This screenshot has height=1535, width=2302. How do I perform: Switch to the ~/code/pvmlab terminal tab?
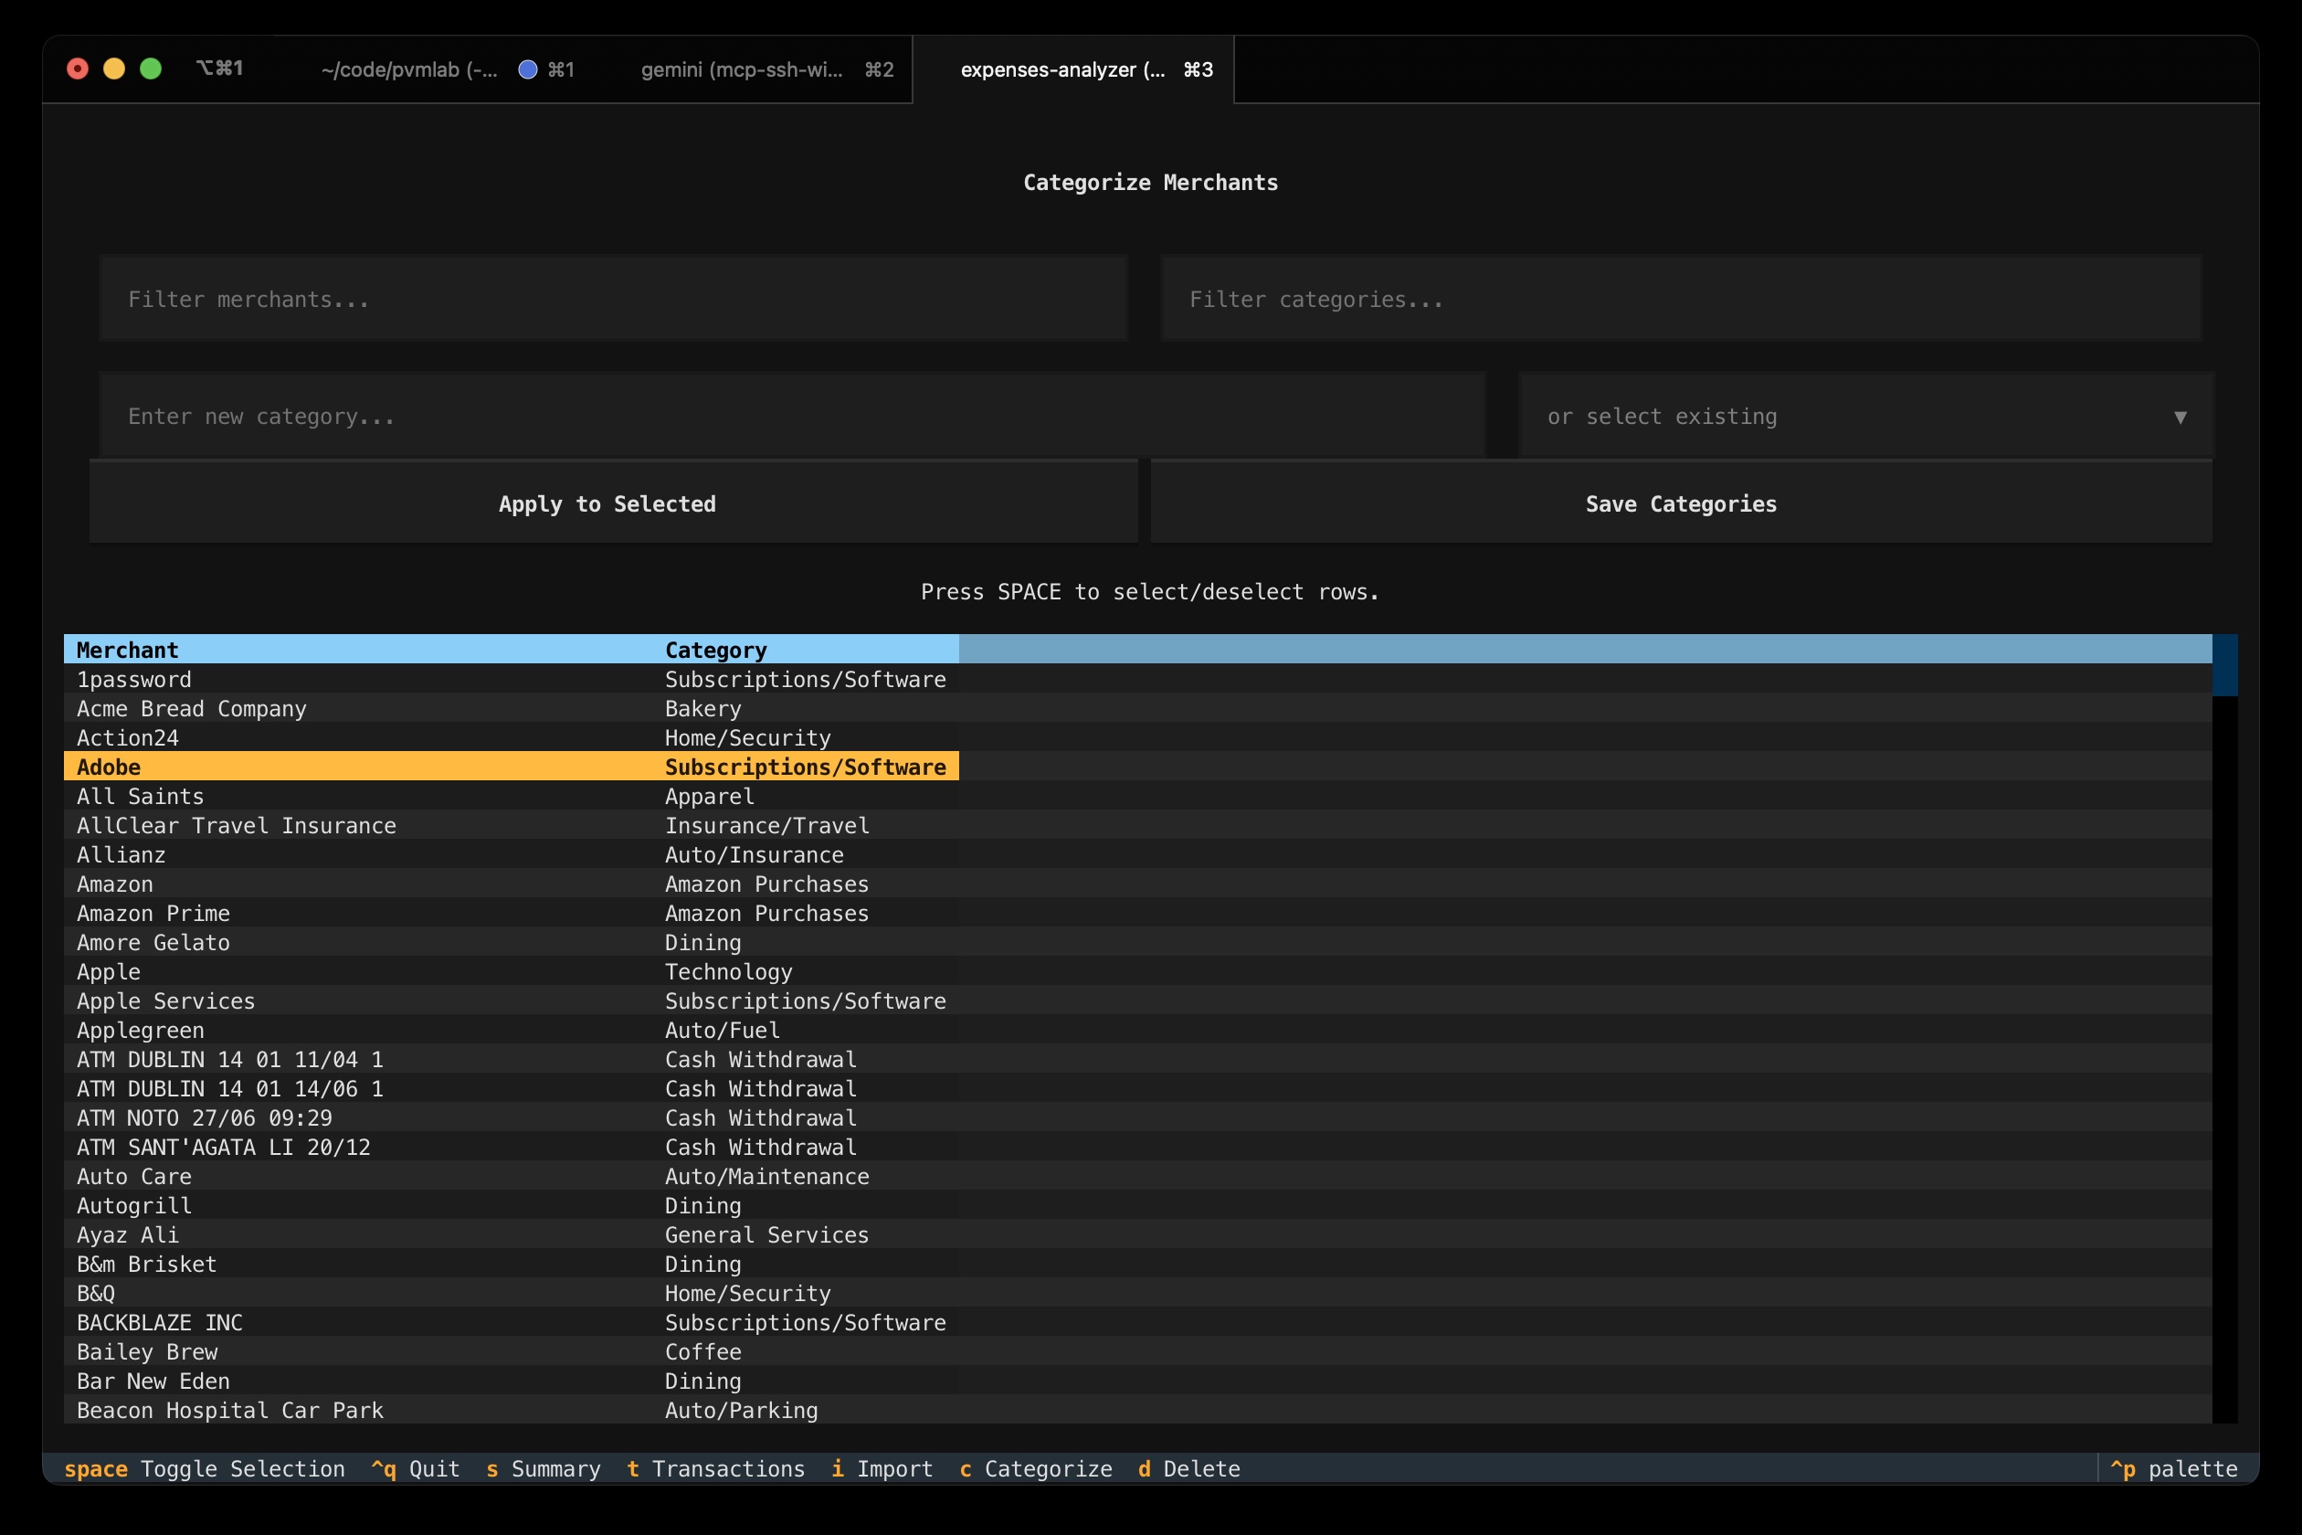[x=411, y=69]
